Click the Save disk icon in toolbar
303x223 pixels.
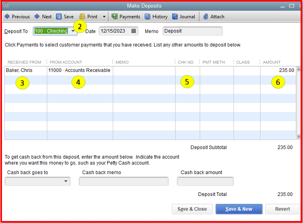coord(59,17)
